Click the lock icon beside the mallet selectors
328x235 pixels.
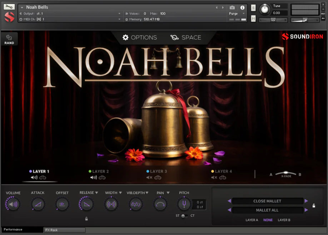tap(314, 205)
